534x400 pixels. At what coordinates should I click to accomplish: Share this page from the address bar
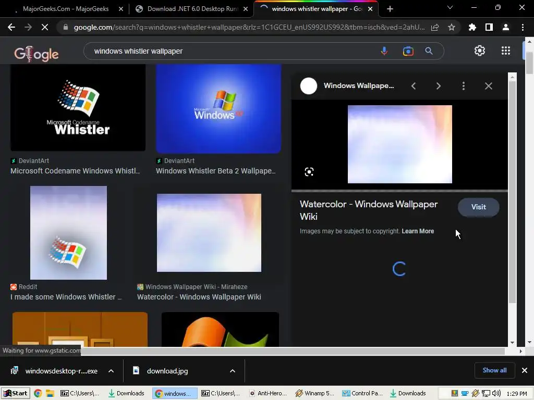tap(435, 27)
